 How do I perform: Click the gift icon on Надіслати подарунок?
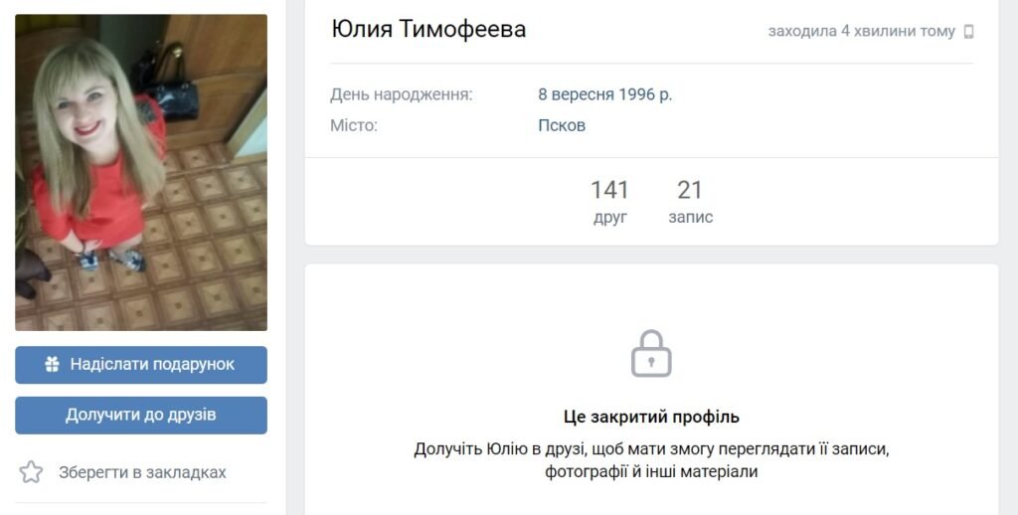(x=53, y=364)
